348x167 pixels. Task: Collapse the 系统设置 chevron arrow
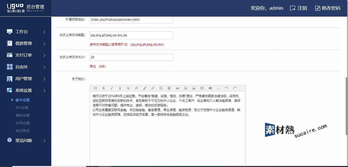click(44, 91)
